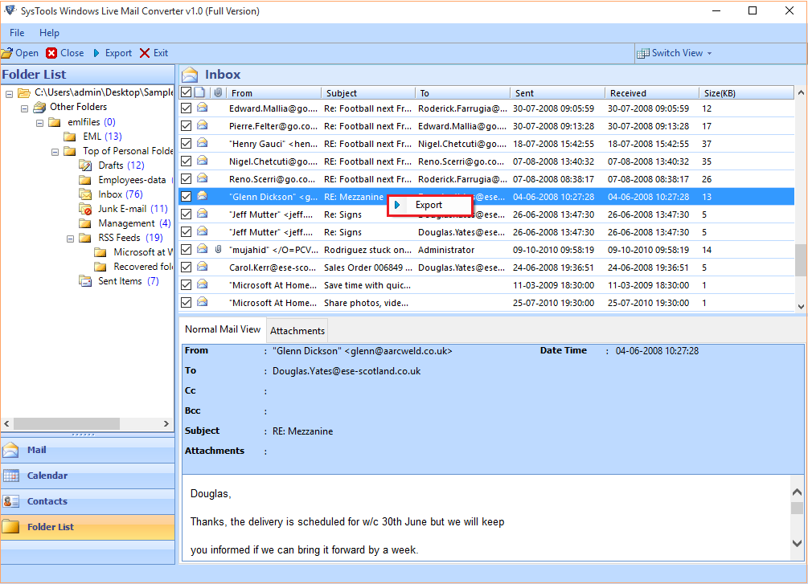Sort emails by the Sent column
This screenshot has height=584, width=808.
[x=558, y=92]
